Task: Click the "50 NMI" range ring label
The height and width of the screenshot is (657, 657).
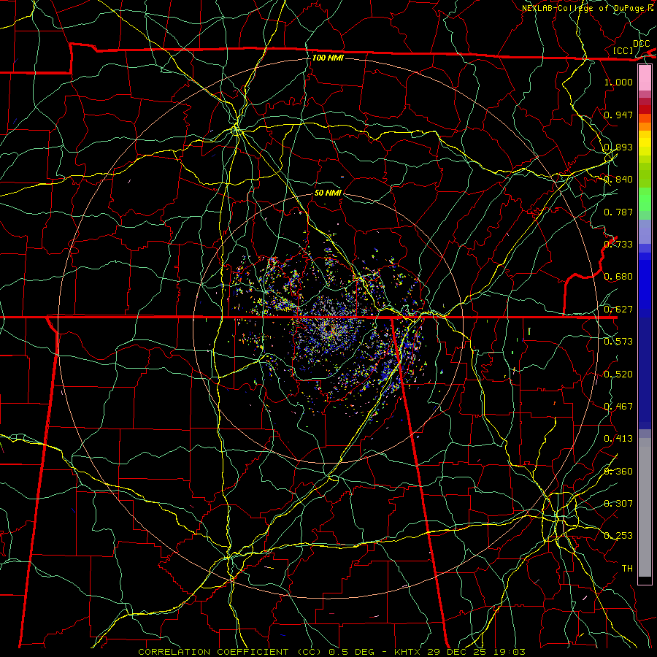Action: point(328,193)
